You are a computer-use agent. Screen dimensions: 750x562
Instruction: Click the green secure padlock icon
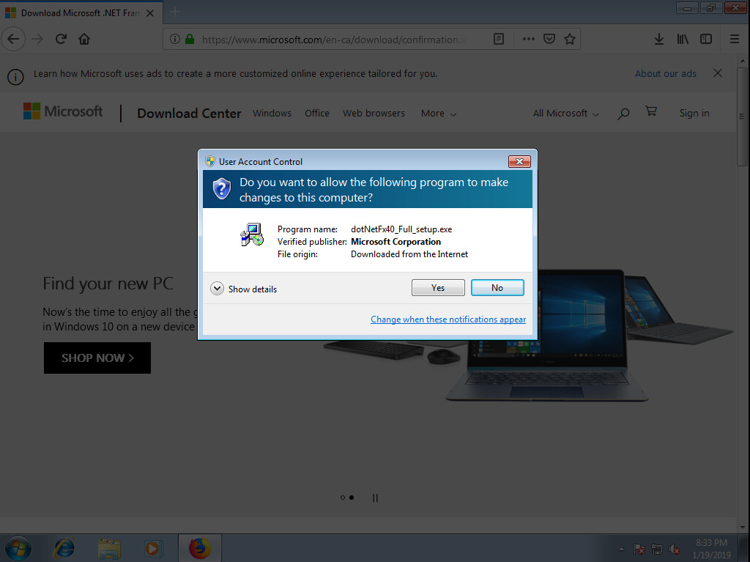tap(190, 40)
